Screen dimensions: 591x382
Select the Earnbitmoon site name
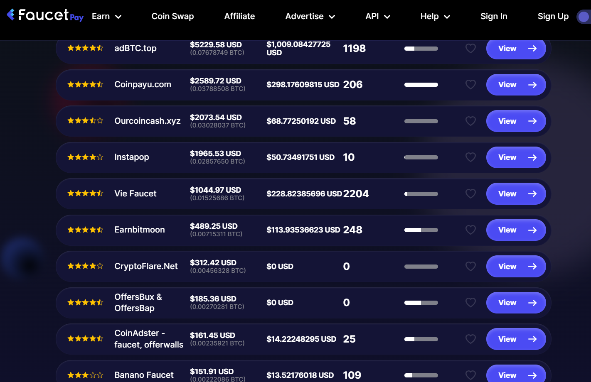coord(140,230)
